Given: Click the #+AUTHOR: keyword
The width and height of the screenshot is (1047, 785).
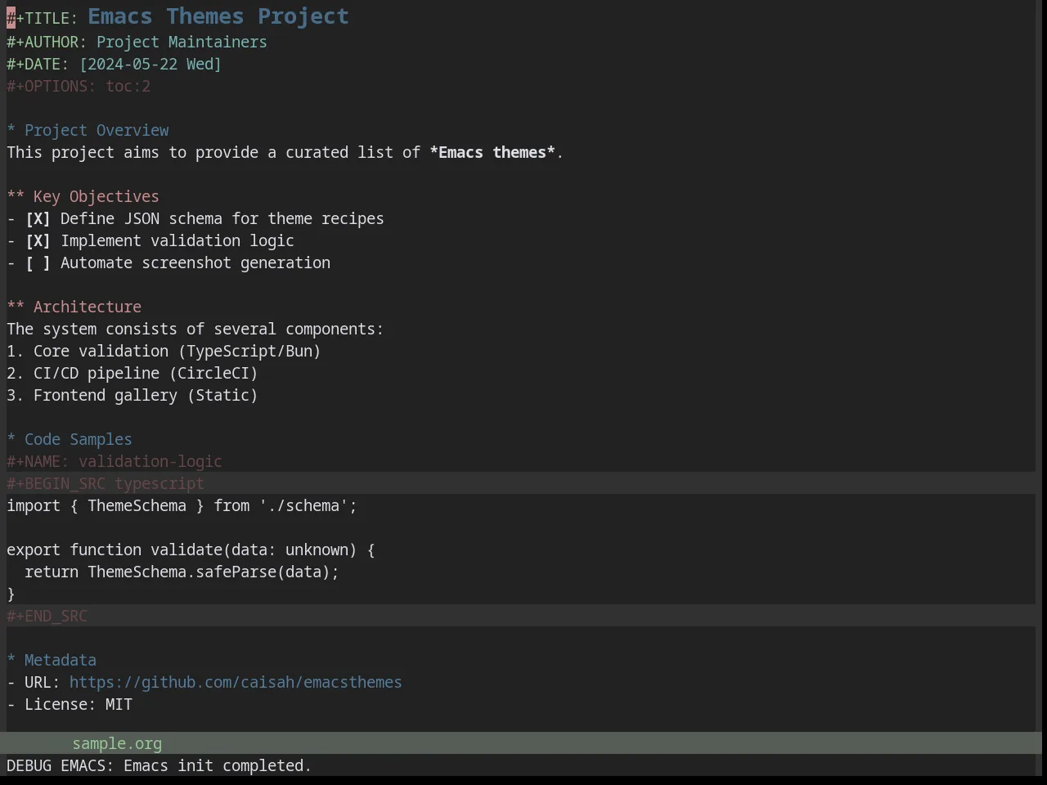Looking at the screenshot, I should pyautogui.click(x=47, y=42).
